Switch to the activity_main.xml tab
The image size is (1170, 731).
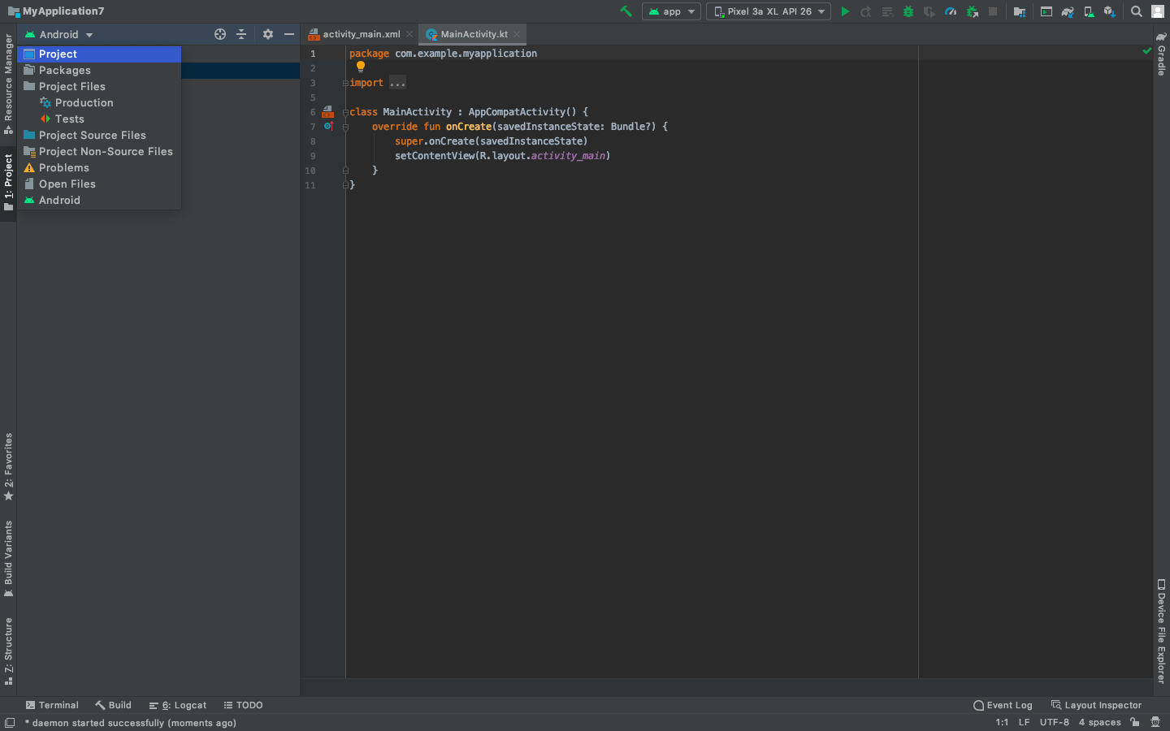coord(361,34)
